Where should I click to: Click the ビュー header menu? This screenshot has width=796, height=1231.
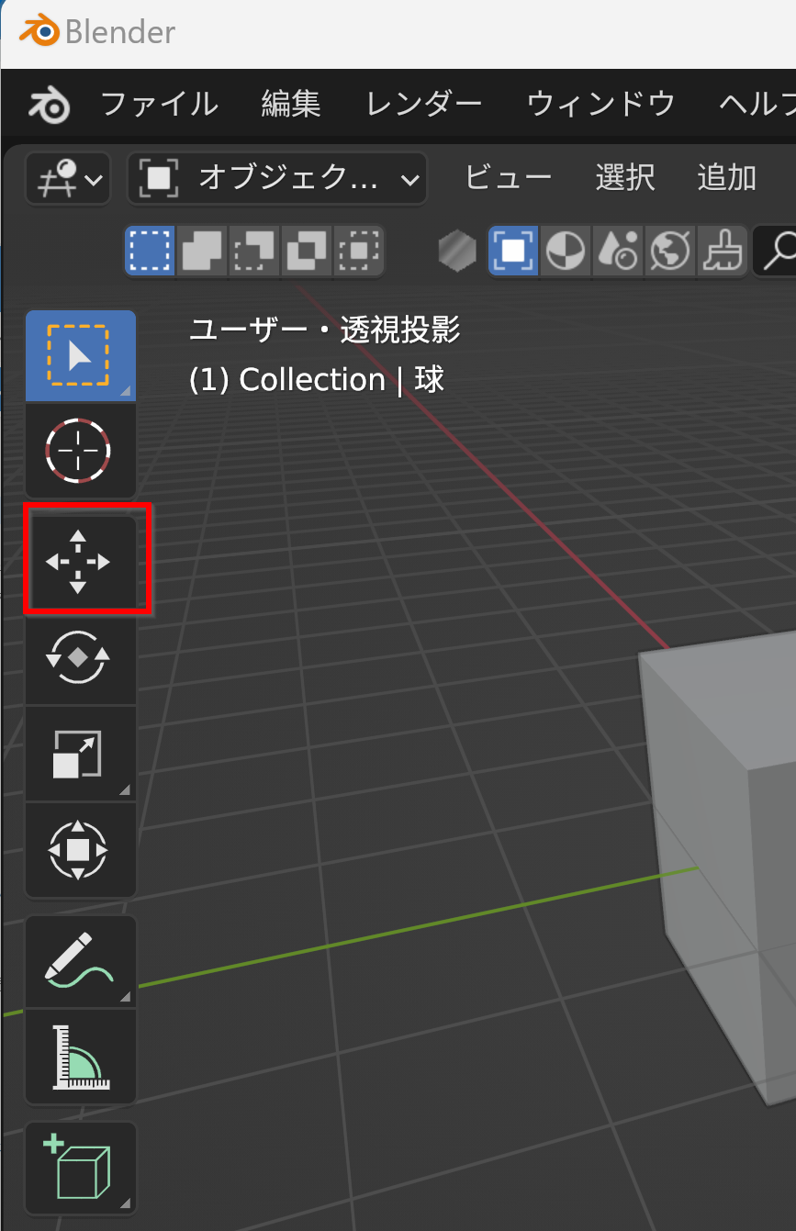point(508,177)
